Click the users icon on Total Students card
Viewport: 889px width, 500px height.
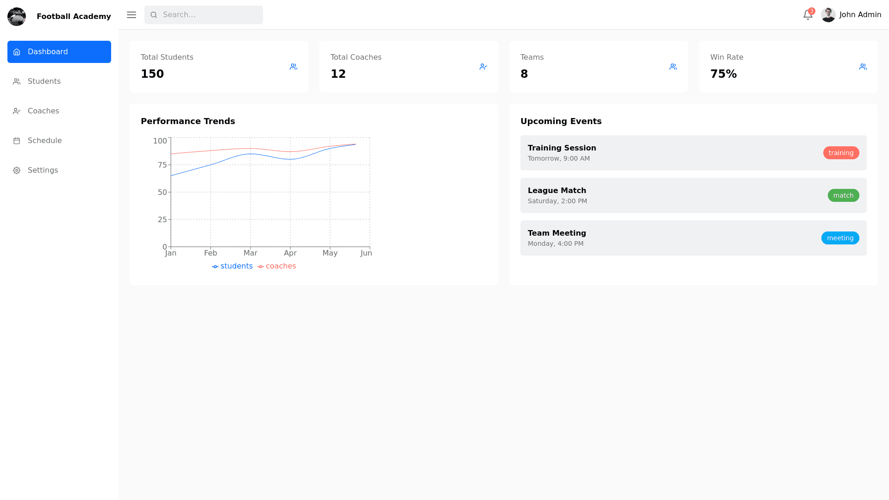coord(294,66)
